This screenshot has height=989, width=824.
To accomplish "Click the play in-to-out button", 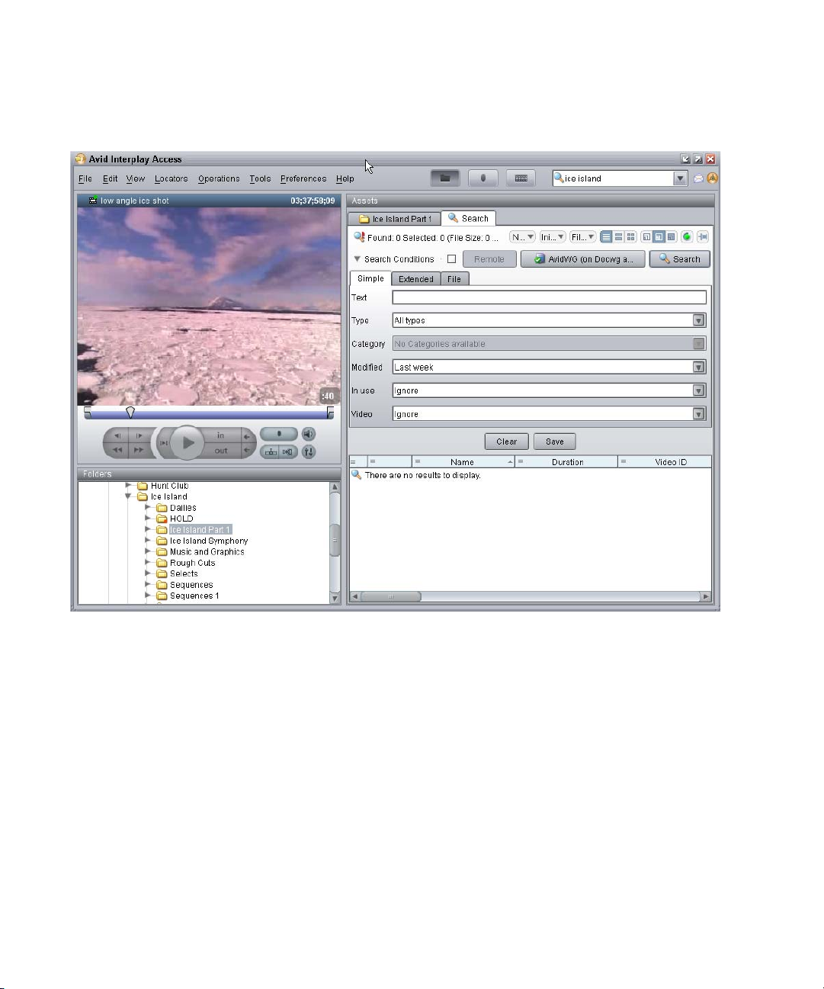I will tap(162, 443).
